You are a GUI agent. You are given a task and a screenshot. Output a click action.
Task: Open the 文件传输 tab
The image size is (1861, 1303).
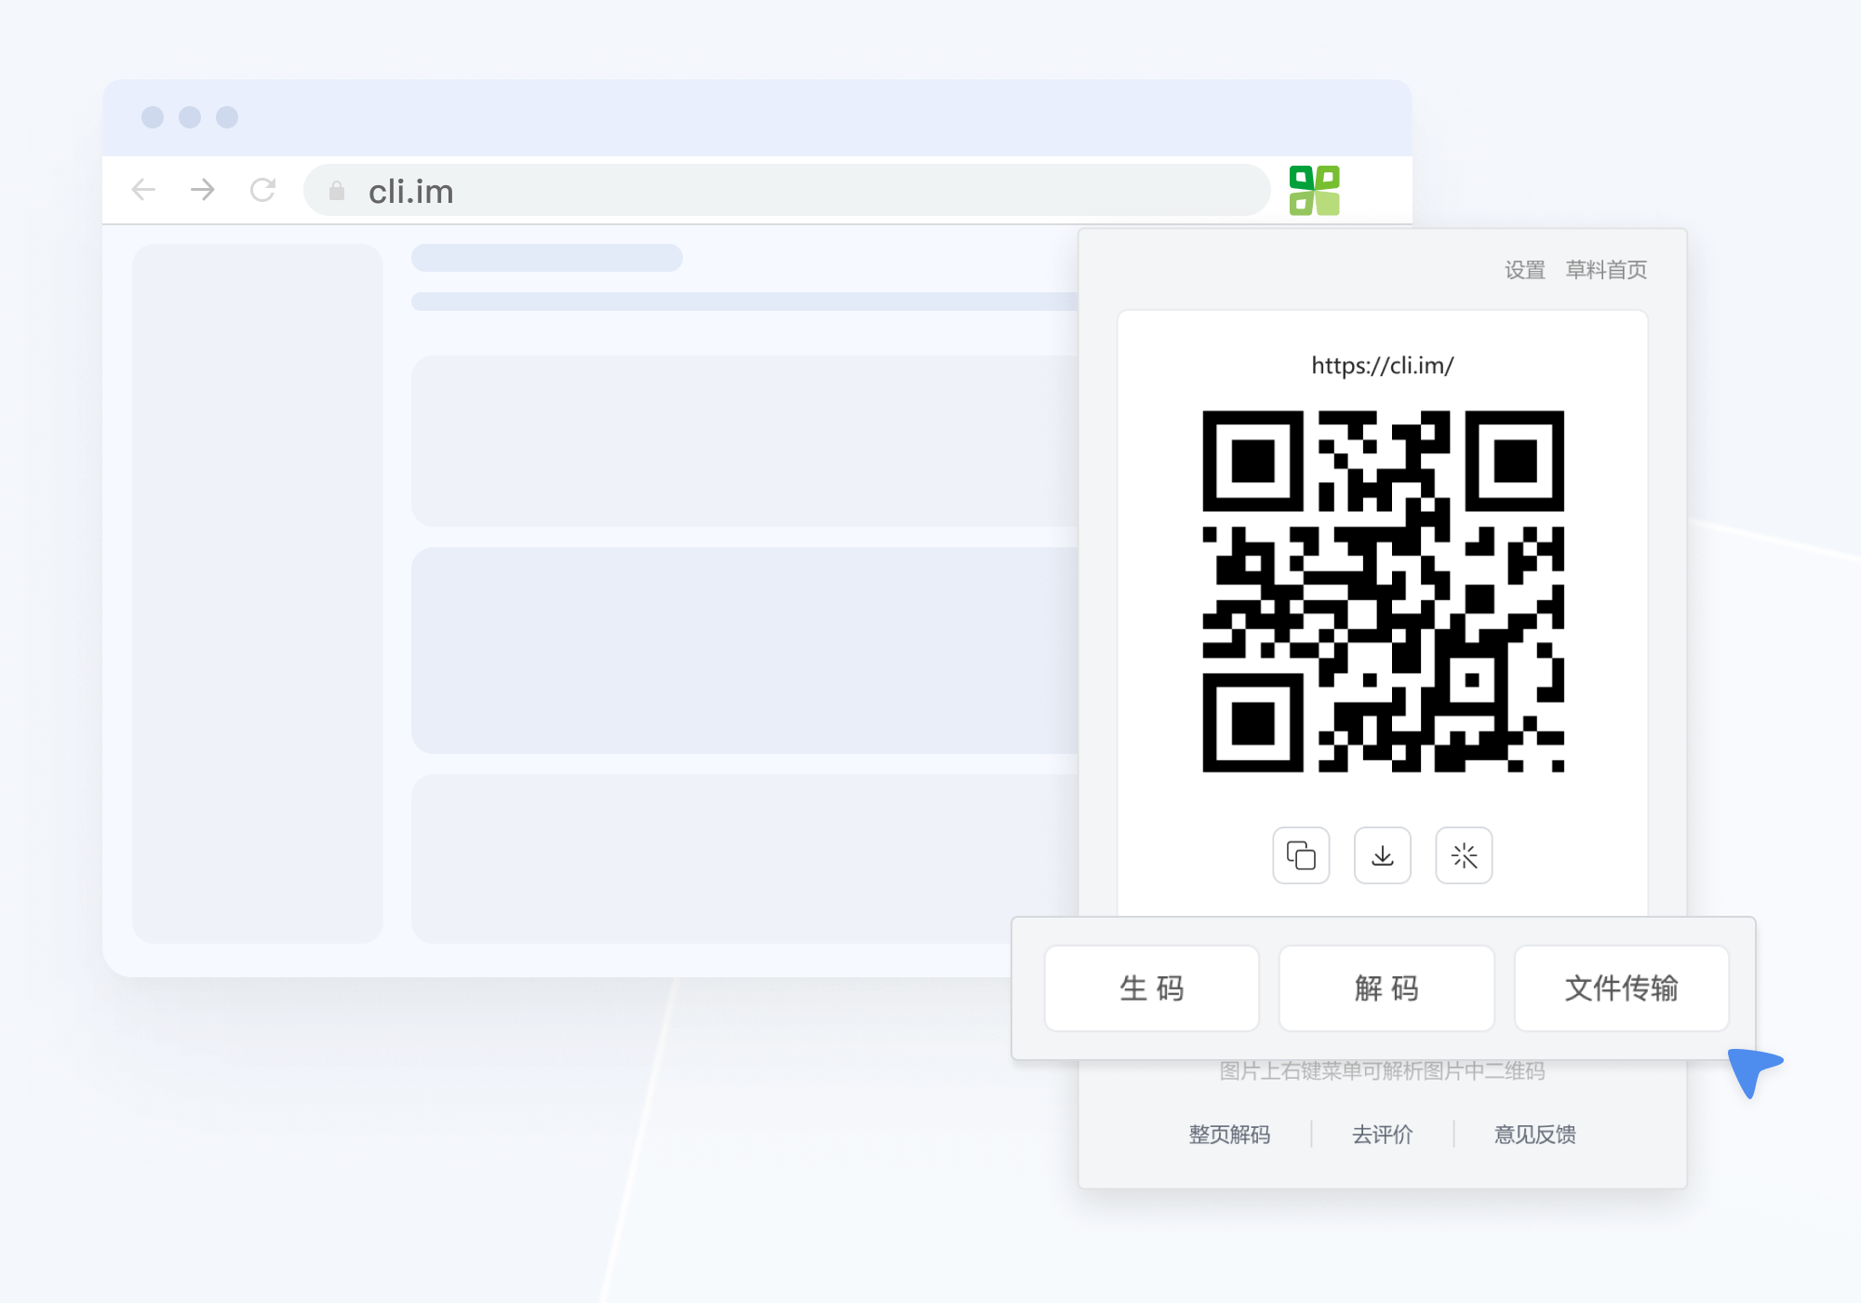1621,988
